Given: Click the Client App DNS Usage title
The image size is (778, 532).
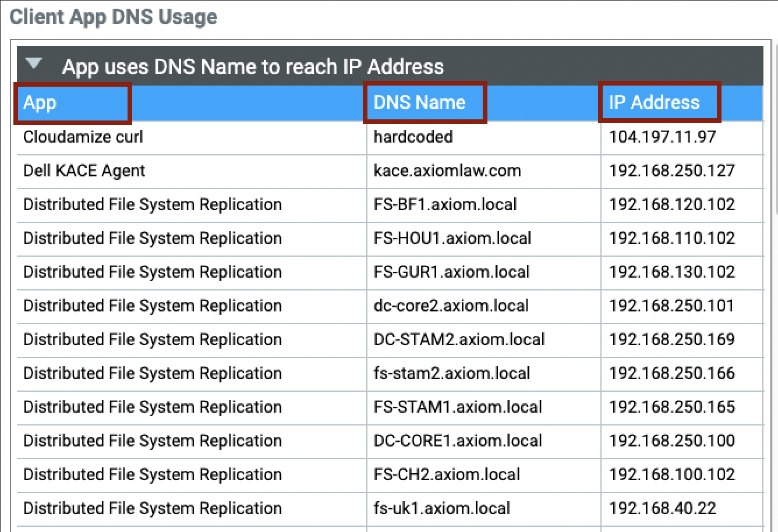Looking at the screenshot, I should coord(114,17).
